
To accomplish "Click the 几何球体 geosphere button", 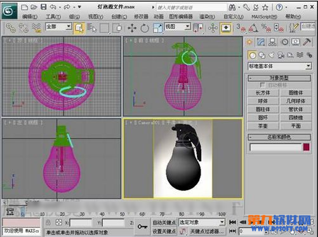I will pyautogui.click(x=296, y=101).
